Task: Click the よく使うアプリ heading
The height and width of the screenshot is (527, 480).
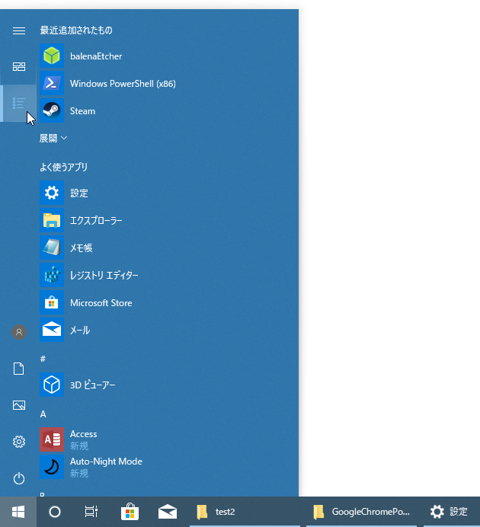Action: point(63,167)
